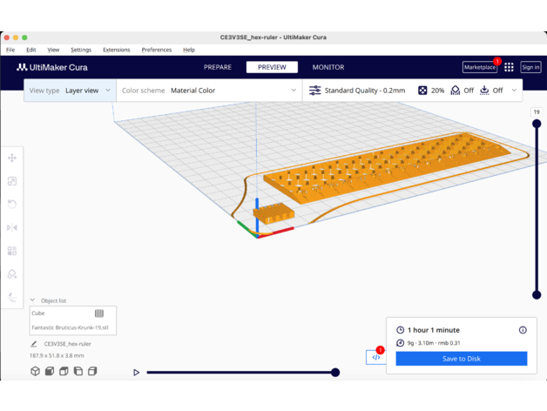Play the layer simulation
Viewport: 547px width, 411px height.
pos(137,373)
